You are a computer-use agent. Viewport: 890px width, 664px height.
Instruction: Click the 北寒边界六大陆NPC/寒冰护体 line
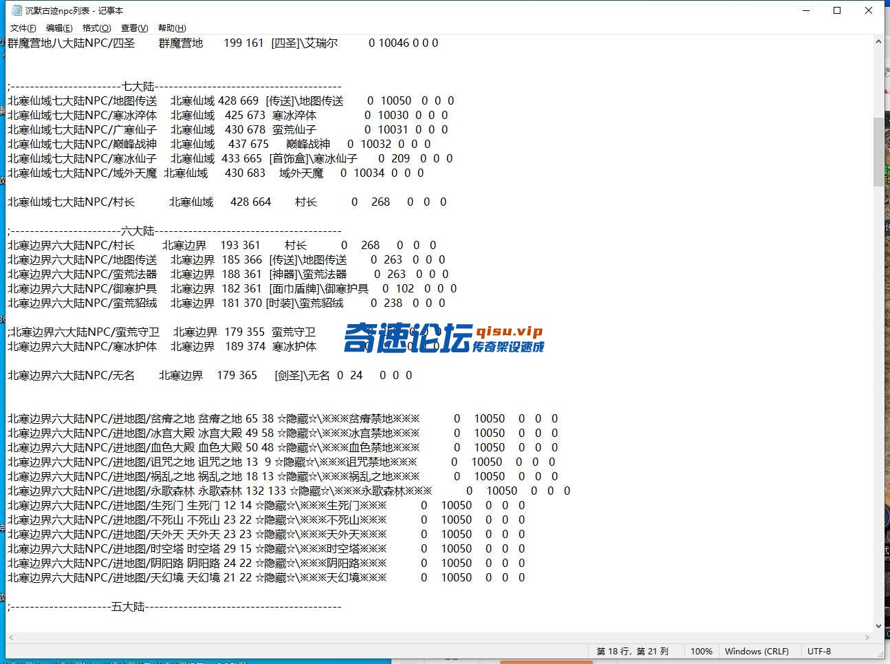point(224,346)
